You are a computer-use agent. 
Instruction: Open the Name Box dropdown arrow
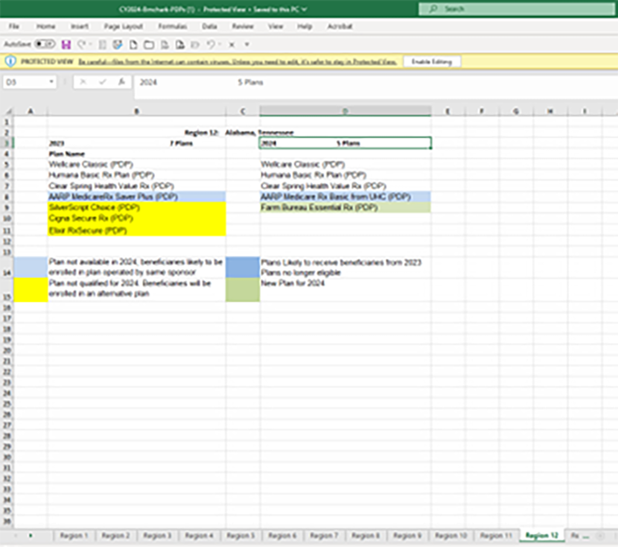(51, 82)
